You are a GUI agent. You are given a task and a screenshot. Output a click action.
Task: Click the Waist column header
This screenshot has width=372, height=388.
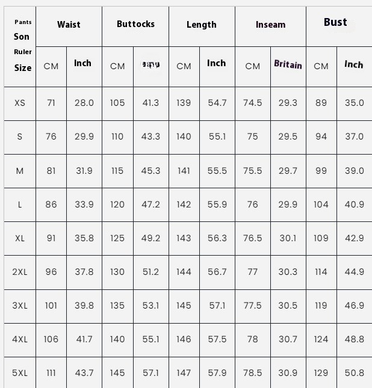[69, 25]
